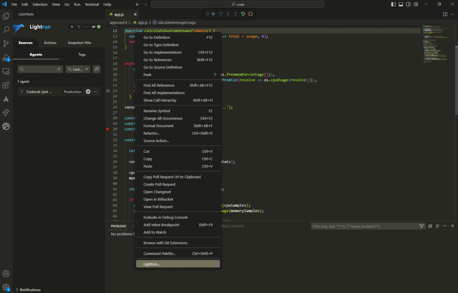Toggle the filter funnel in the Lightrun panel
The width and height of the screenshot is (458, 293).
point(79,27)
